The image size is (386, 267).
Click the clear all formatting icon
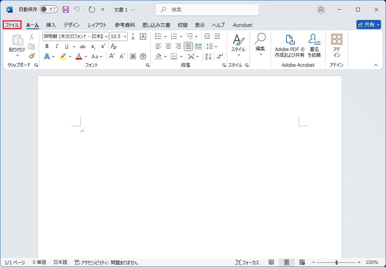(113, 46)
